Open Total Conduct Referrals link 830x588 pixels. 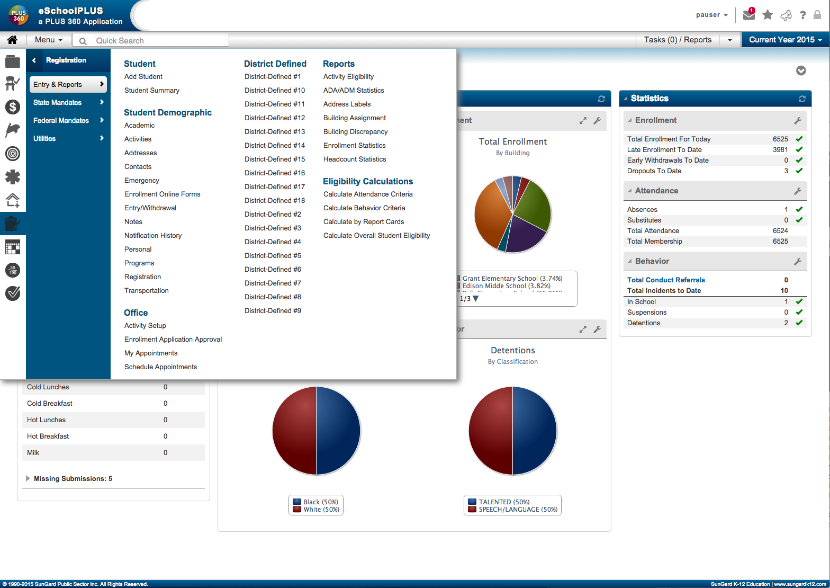(x=666, y=280)
